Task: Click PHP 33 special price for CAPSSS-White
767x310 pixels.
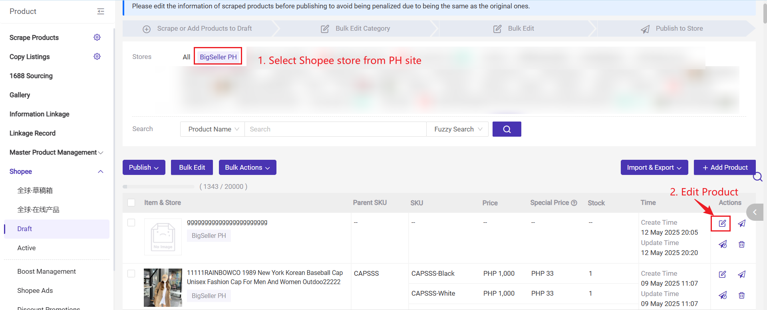Action: [x=542, y=293]
